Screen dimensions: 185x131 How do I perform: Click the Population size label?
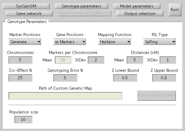[x=24, y=112]
